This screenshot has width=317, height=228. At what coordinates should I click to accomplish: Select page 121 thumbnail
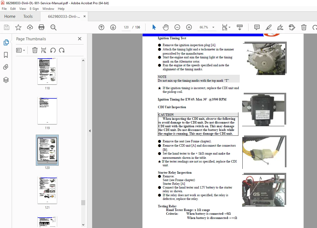(x=47, y=190)
